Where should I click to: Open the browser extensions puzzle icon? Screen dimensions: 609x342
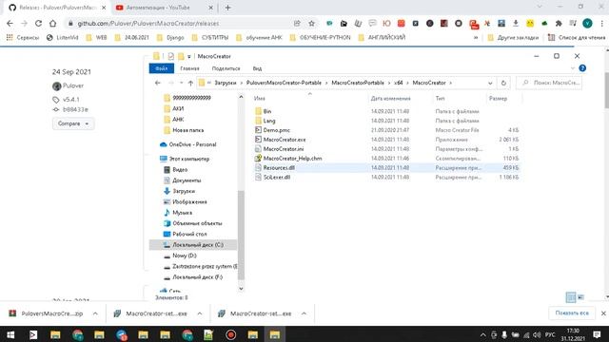[559, 23]
